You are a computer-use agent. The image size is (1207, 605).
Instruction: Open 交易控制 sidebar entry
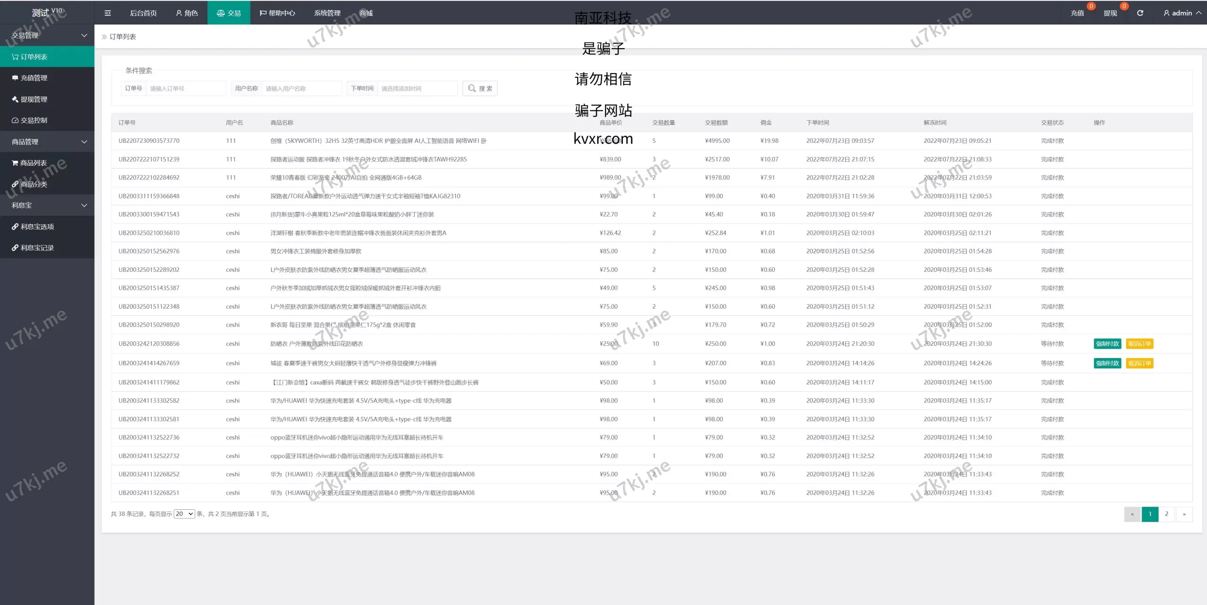point(34,121)
